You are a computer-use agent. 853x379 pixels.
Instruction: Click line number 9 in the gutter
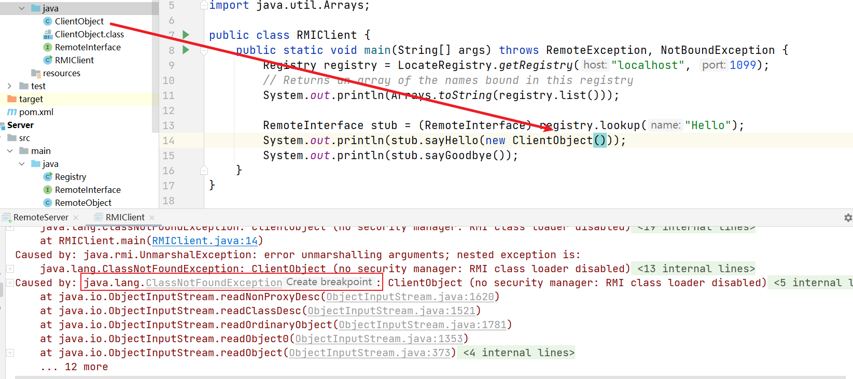pos(172,65)
